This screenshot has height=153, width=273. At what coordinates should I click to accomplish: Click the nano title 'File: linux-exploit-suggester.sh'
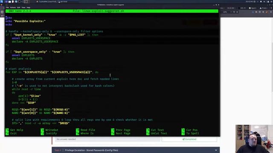99,11
